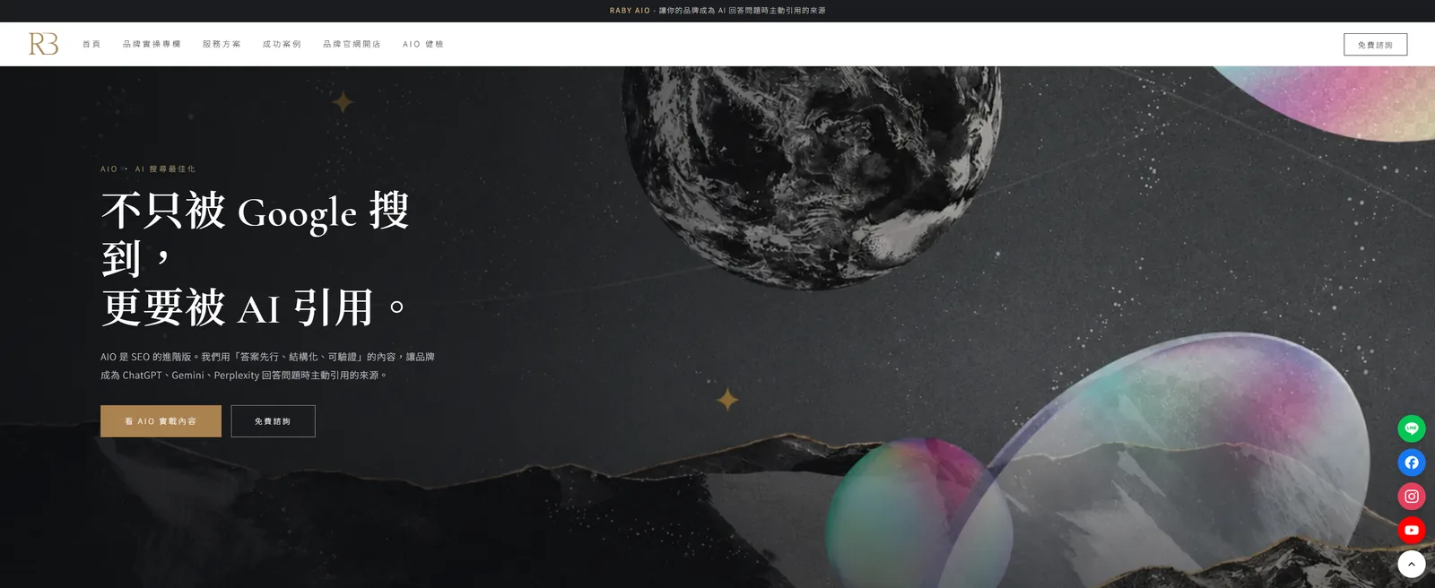Open the 成功案例 menu item
This screenshot has height=588, width=1435.
(x=282, y=44)
